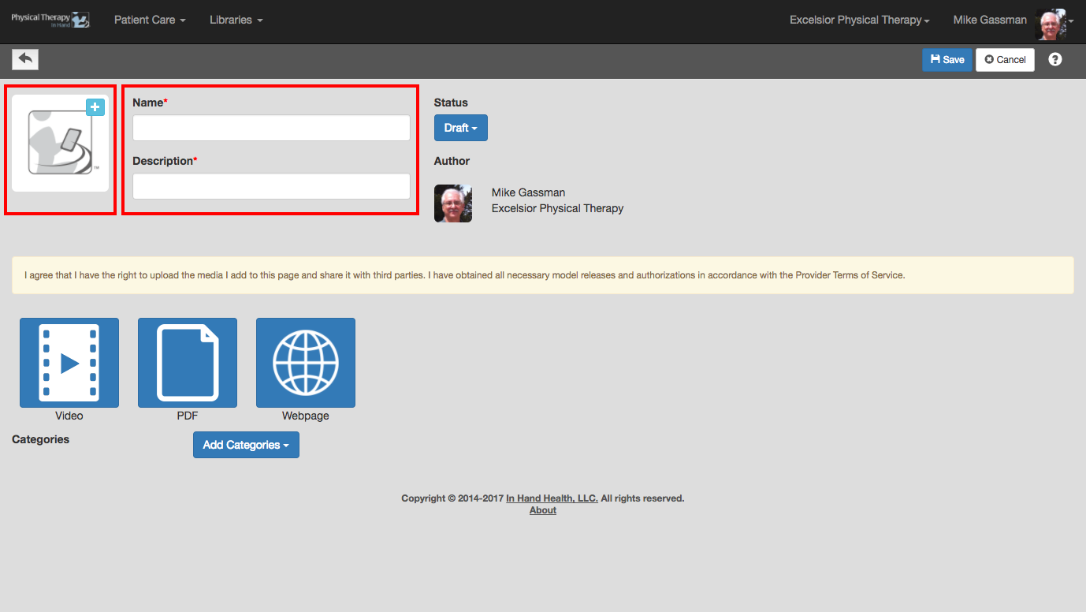Open the Add Categories dropdown
The image size is (1086, 612).
(246, 445)
